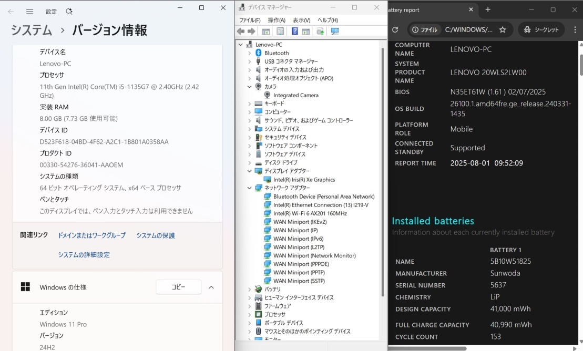Bookmark the page with the star icon
This screenshot has width=583, height=351.
click(503, 30)
